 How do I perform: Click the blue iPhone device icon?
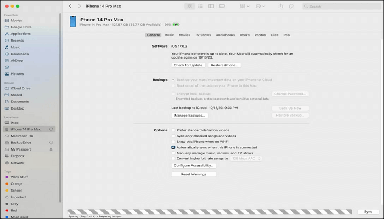click(73, 21)
